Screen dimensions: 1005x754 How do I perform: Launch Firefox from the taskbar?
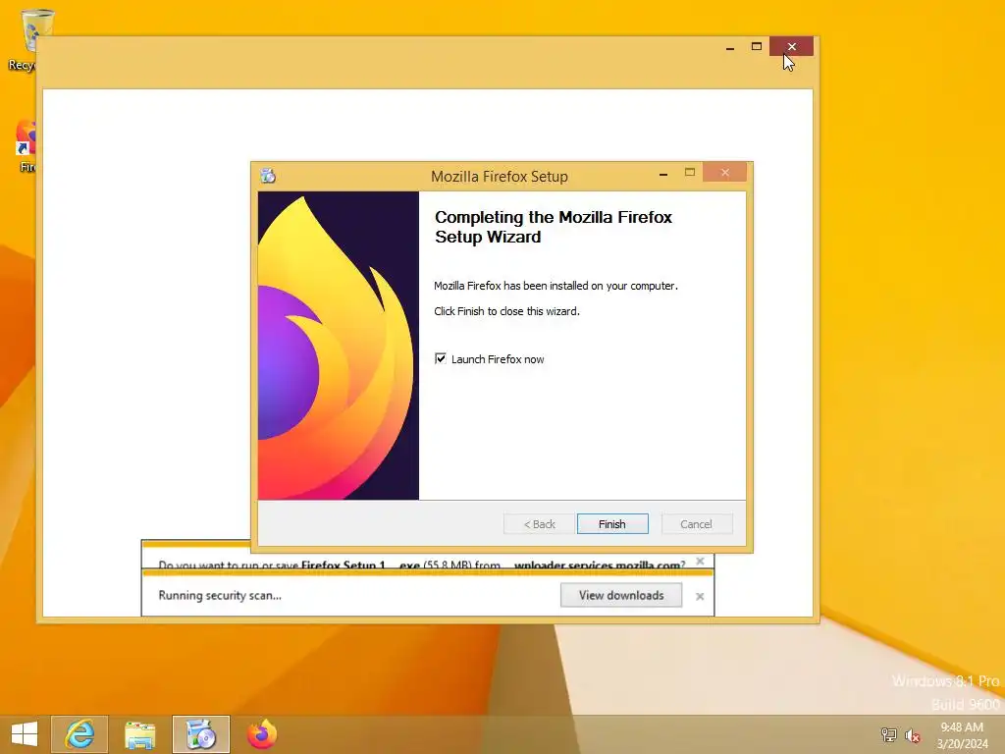[x=261, y=734]
